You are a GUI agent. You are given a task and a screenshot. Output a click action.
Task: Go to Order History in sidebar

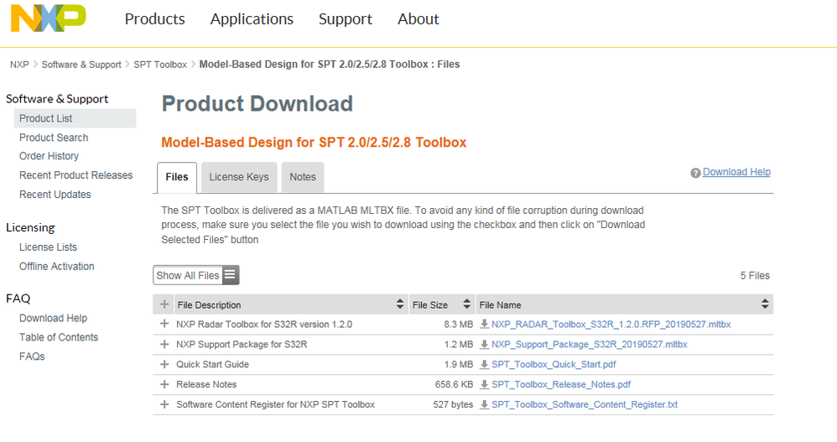(x=49, y=156)
